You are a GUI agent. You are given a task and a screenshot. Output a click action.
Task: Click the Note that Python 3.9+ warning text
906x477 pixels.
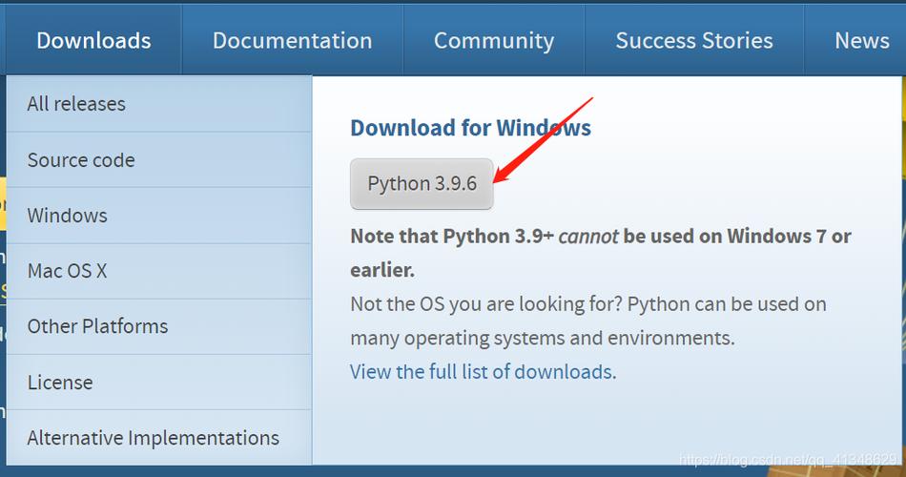pyautogui.click(x=600, y=253)
